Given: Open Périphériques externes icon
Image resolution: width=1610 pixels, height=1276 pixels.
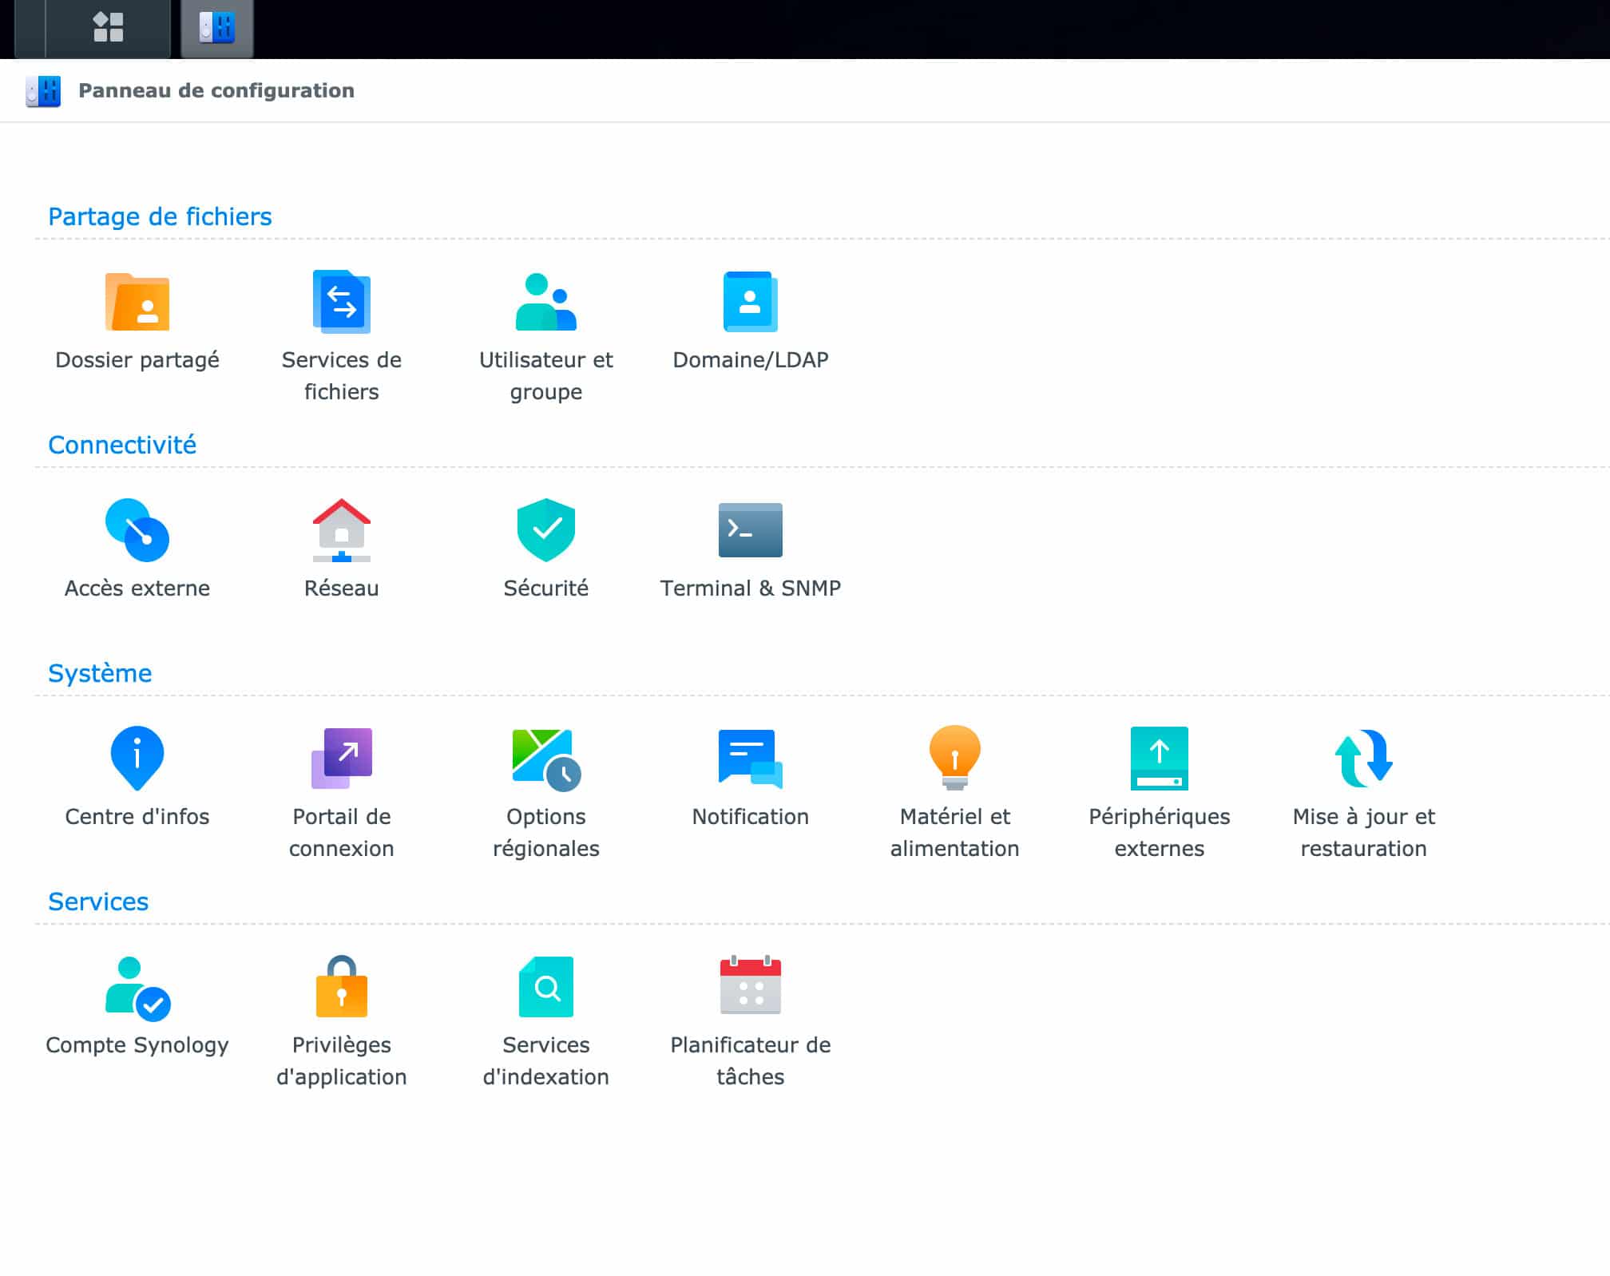Looking at the screenshot, I should click(x=1160, y=759).
